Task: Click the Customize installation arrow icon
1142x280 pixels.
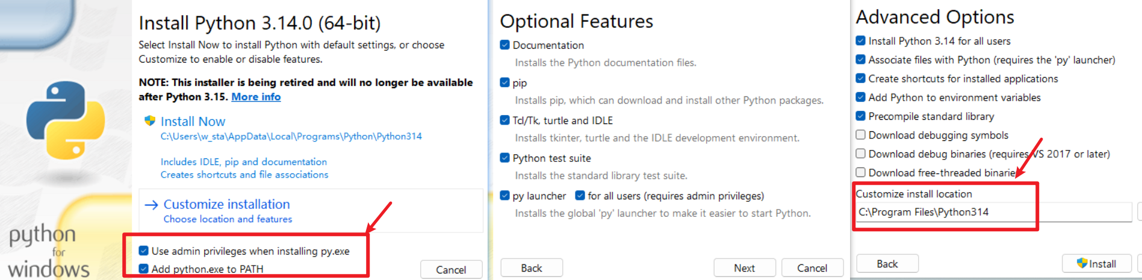Action: [151, 205]
